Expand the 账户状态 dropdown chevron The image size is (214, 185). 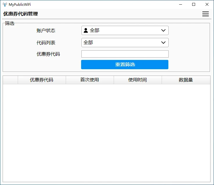163,30
